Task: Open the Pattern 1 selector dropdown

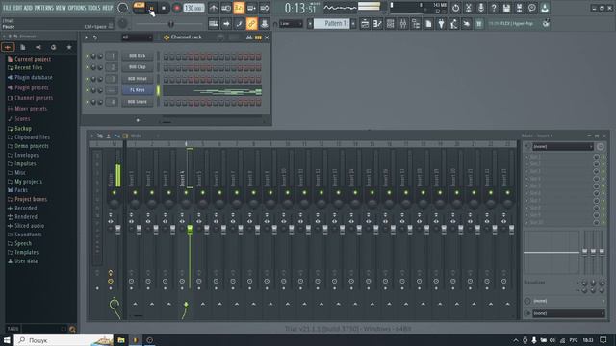Action: (331, 24)
